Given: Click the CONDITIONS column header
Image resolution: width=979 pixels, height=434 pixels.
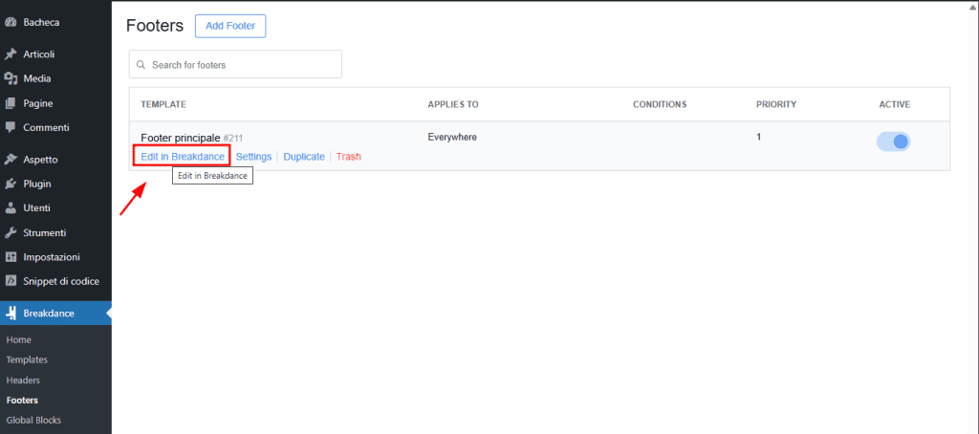Looking at the screenshot, I should [x=660, y=104].
